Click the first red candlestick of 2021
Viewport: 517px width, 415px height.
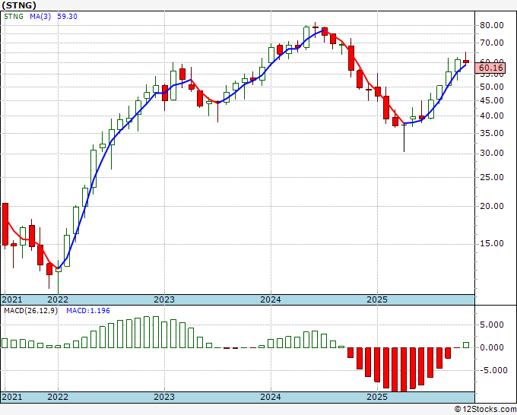pos(5,224)
